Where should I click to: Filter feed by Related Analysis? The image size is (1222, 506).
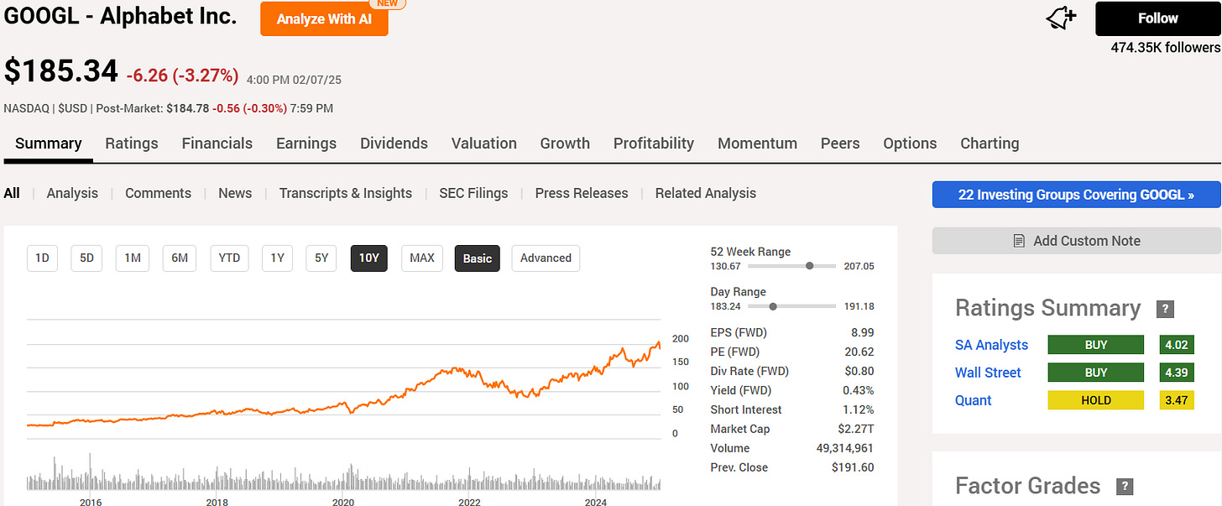pos(706,193)
